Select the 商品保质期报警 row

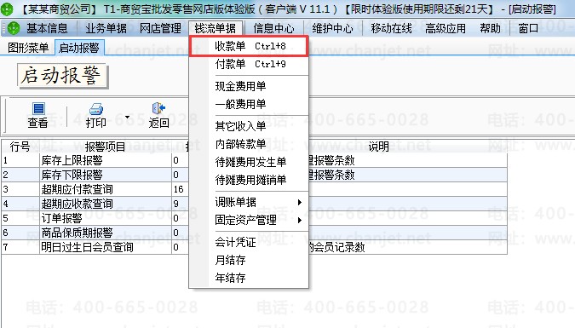pos(254,233)
